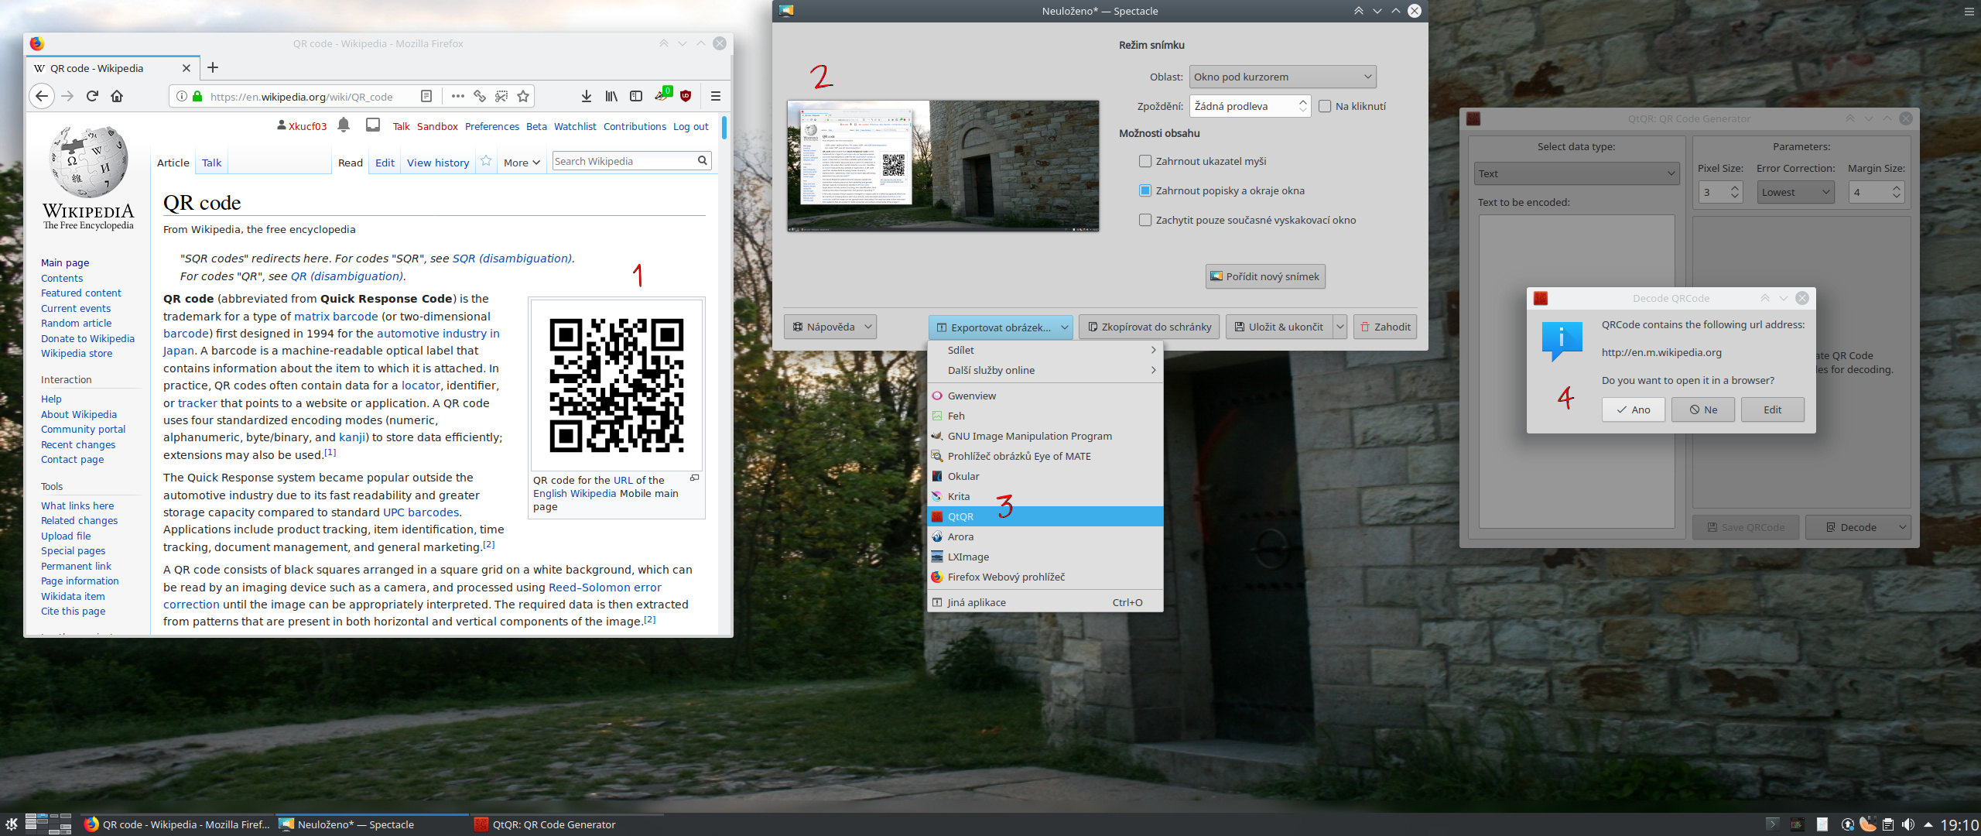The image size is (1981, 836).
Task: Open Error Correction Lowest dropdown
Action: pos(1795,192)
